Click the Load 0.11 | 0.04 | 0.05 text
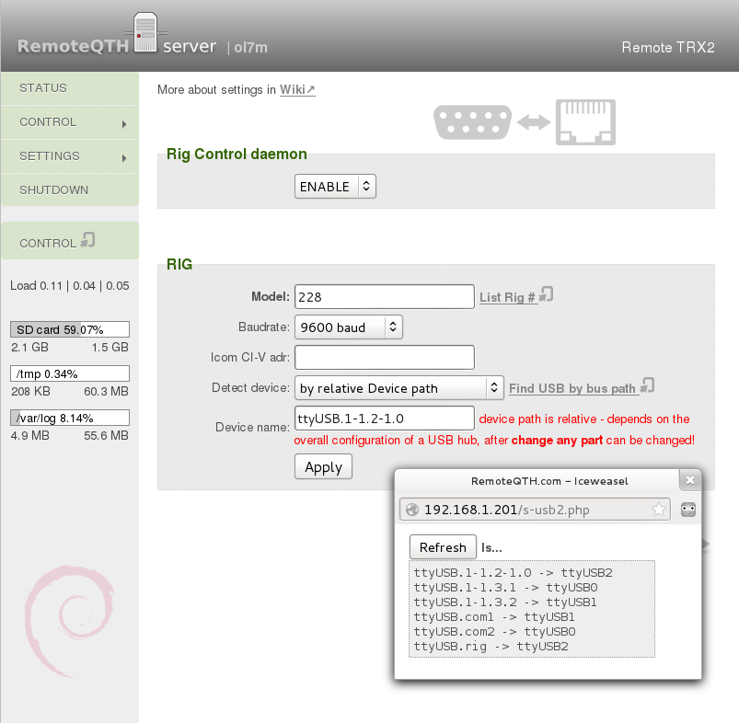Viewport: 739px width, 723px height. click(70, 286)
